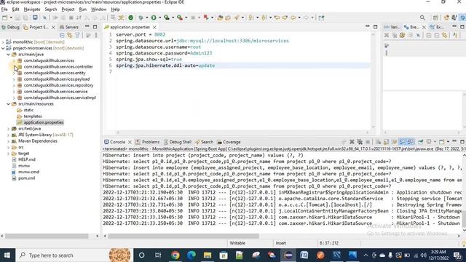Click the Pin Console icon
The image size is (466, 262).
pos(421,142)
